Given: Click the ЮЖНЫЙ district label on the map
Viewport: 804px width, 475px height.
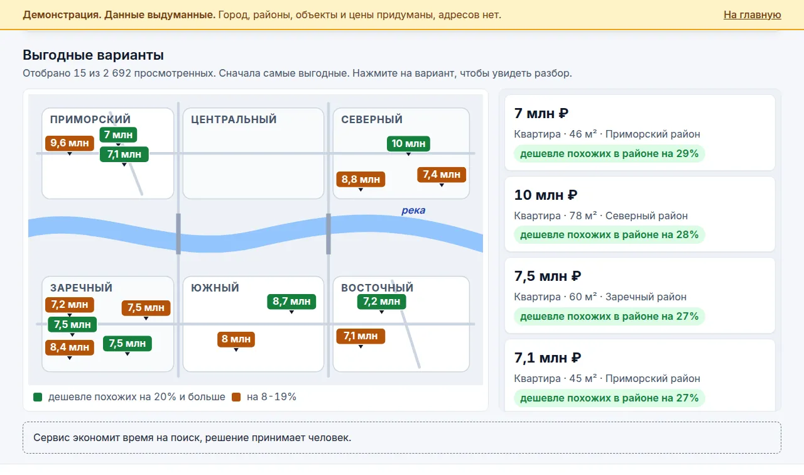Looking at the screenshot, I should 215,288.
